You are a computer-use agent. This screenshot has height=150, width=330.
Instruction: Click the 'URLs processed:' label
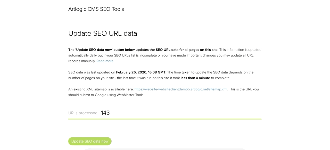[83, 113]
